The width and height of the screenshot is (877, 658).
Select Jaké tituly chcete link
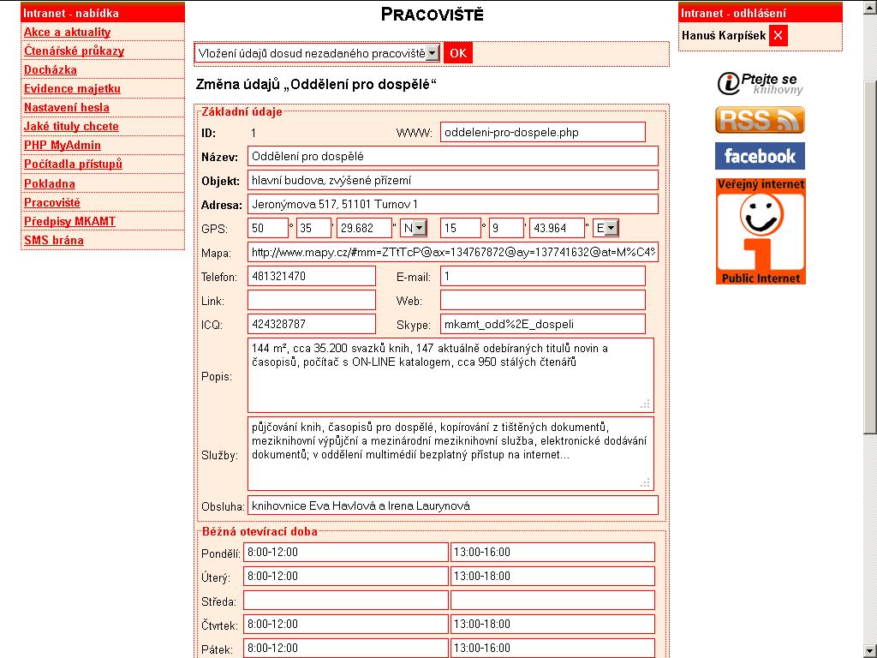tap(71, 127)
